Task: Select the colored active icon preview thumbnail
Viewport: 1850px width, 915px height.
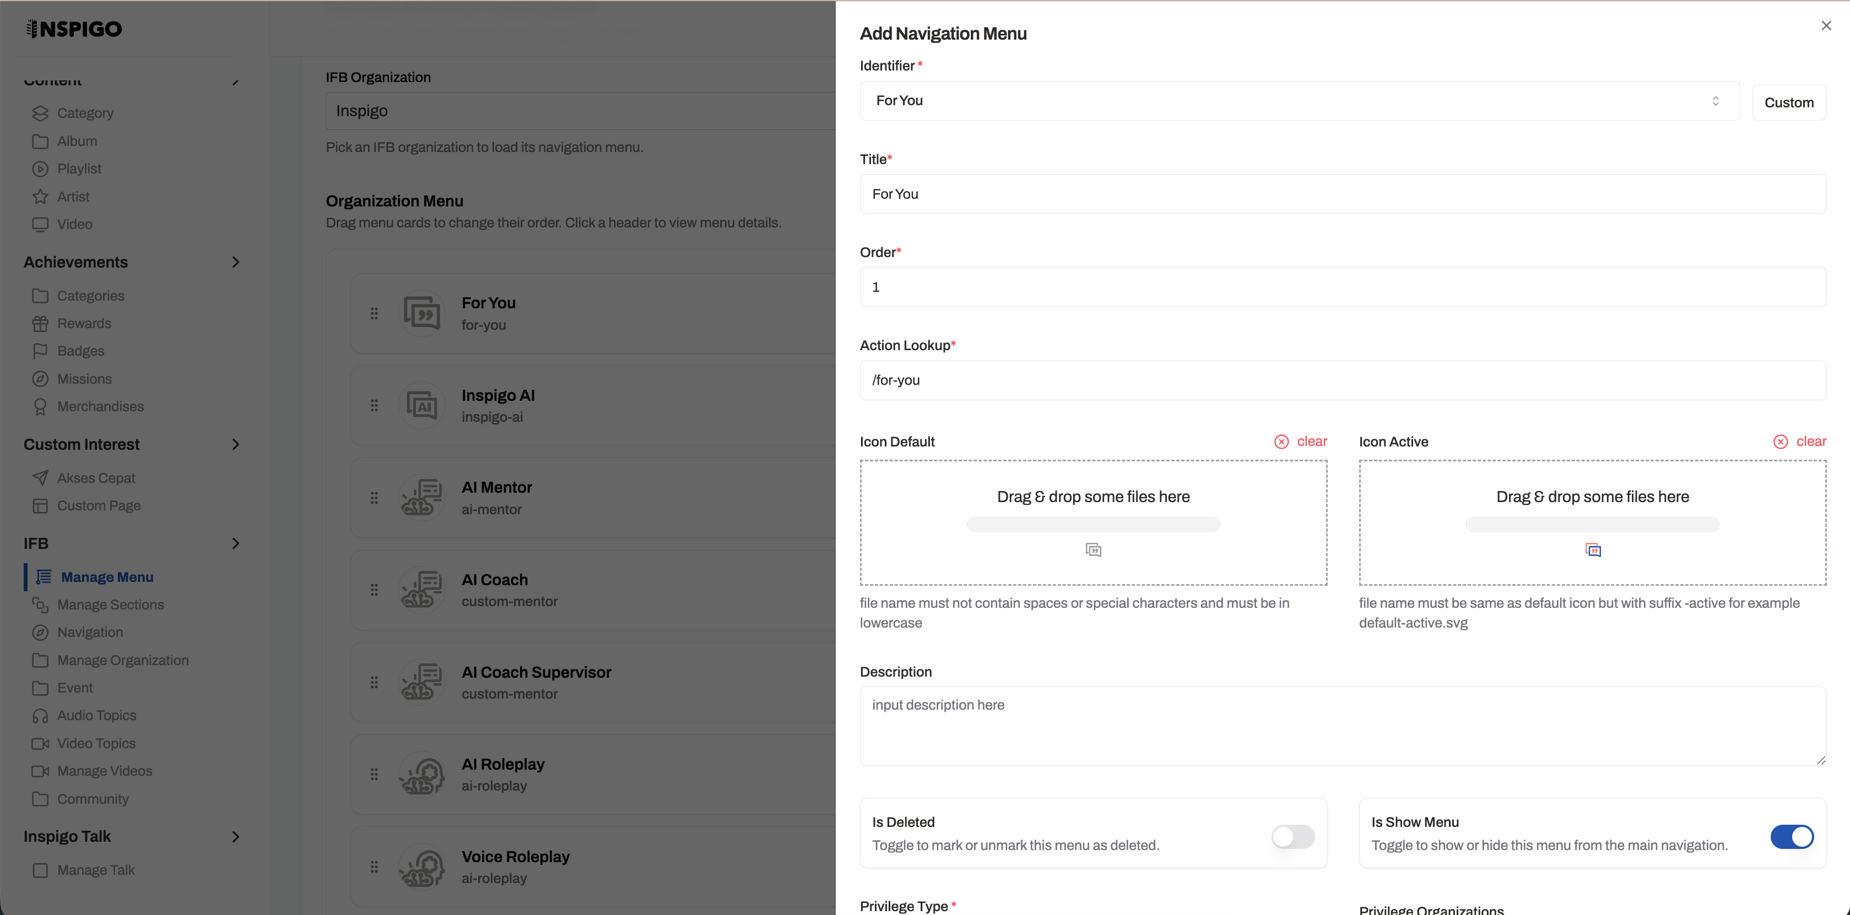Action: [x=1593, y=550]
